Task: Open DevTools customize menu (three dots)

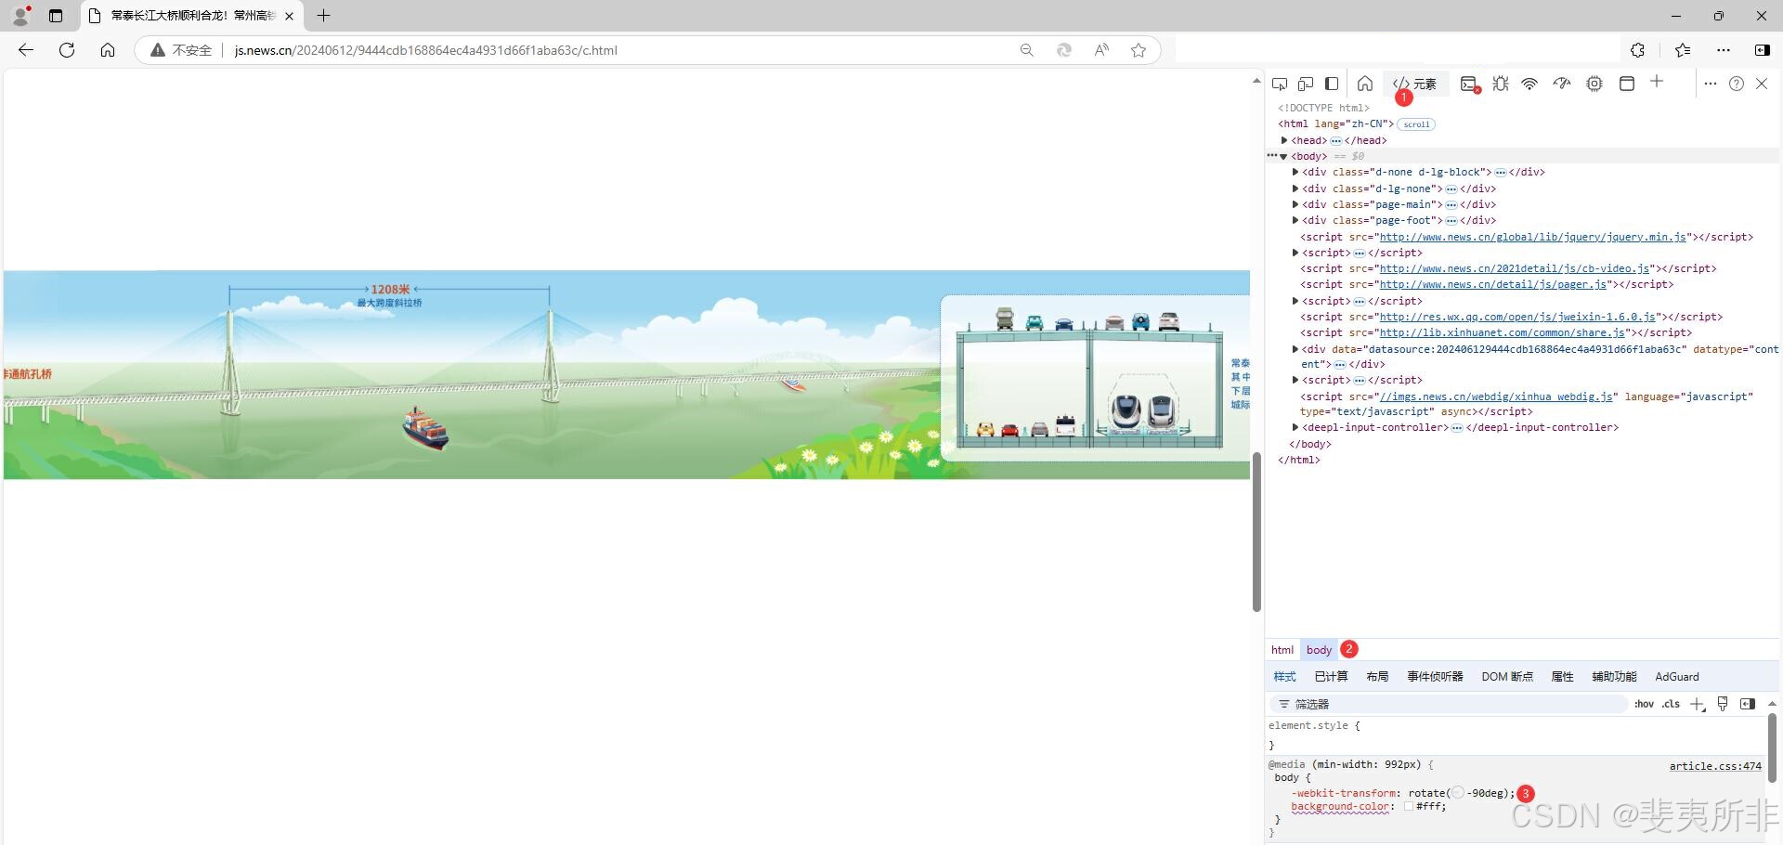Action: (x=1711, y=84)
